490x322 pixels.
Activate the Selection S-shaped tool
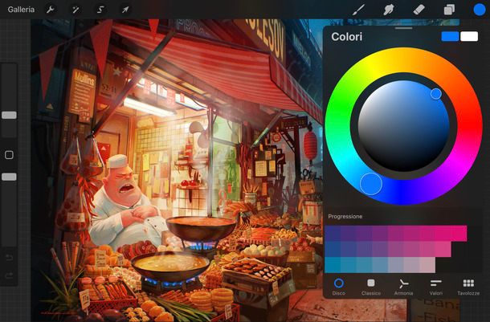tap(100, 10)
